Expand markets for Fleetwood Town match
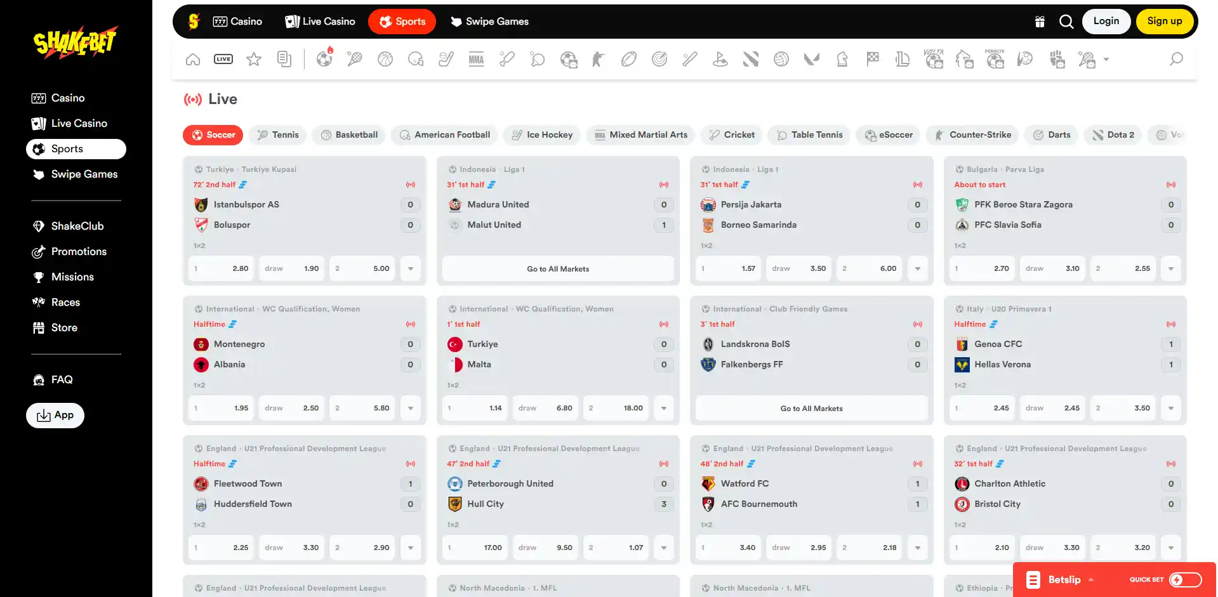The image size is (1218, 597). point(411,548)
